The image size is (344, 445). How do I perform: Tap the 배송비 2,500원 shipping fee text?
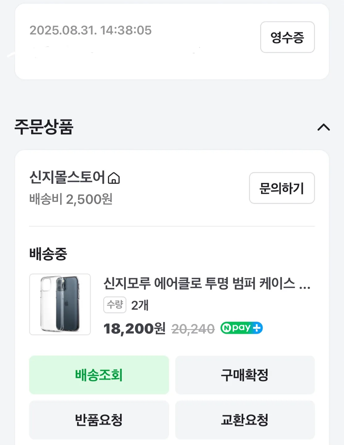point(71,199)
